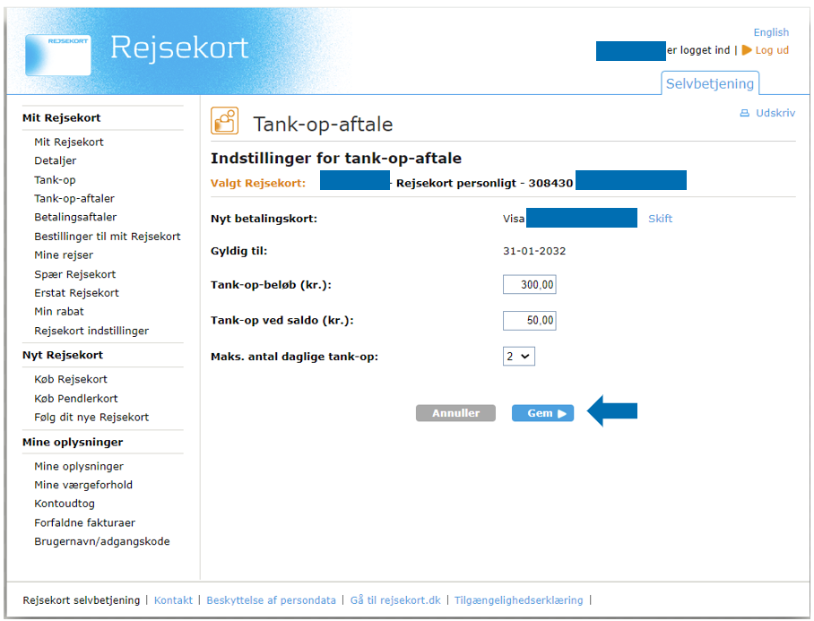Image resolution: width=814 pixels, height=621 pixels.
Task: Open the Kontakt footer link
Action: point(173,600)
